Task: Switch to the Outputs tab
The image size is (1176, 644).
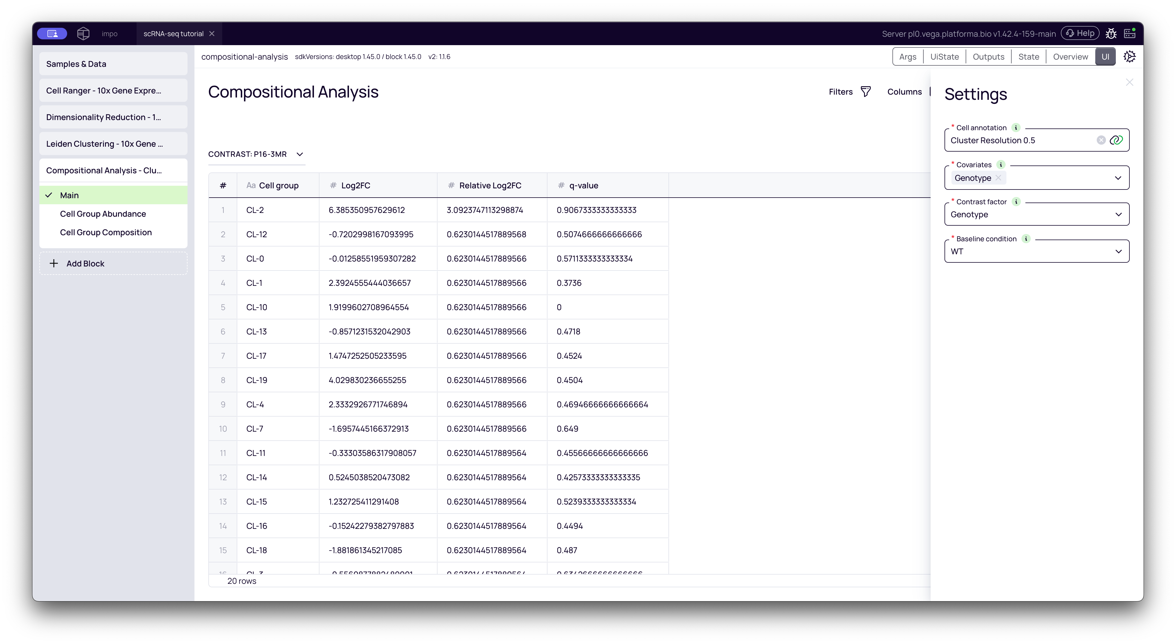Action: click(988, 57)
